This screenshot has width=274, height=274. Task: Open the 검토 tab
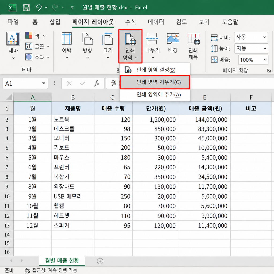point(181,22)
